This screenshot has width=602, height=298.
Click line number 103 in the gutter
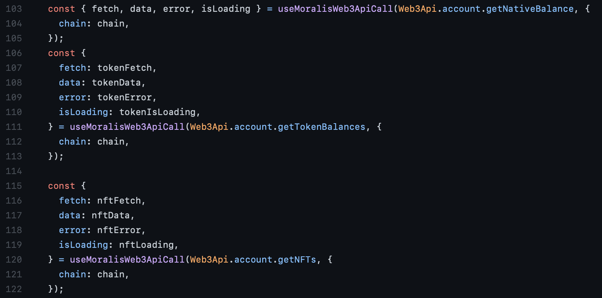point(14,9)
